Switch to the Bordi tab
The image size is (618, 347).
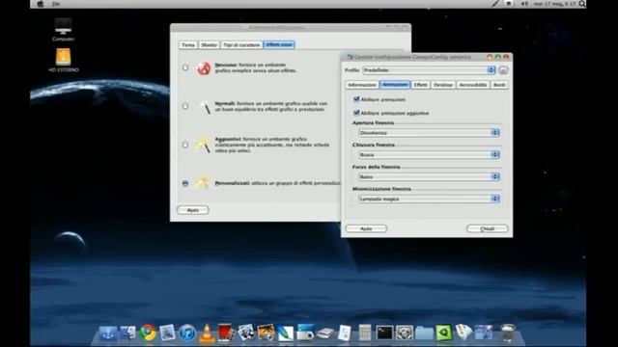499,85
